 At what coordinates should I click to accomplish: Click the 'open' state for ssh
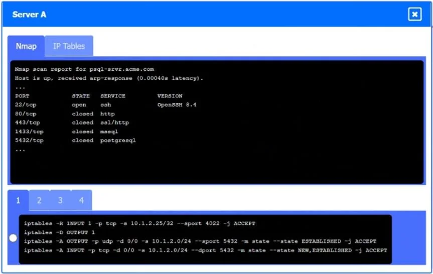[x=79, y=105]
